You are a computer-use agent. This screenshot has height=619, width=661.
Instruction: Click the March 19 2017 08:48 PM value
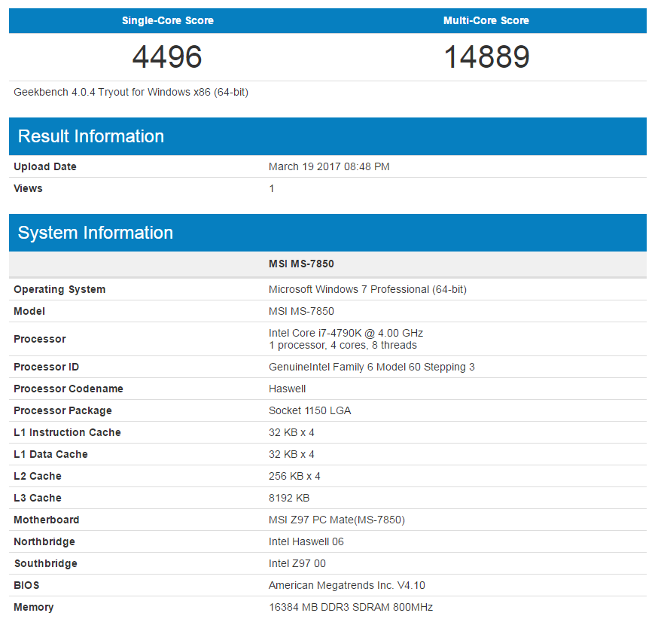[x=329, y=166]
